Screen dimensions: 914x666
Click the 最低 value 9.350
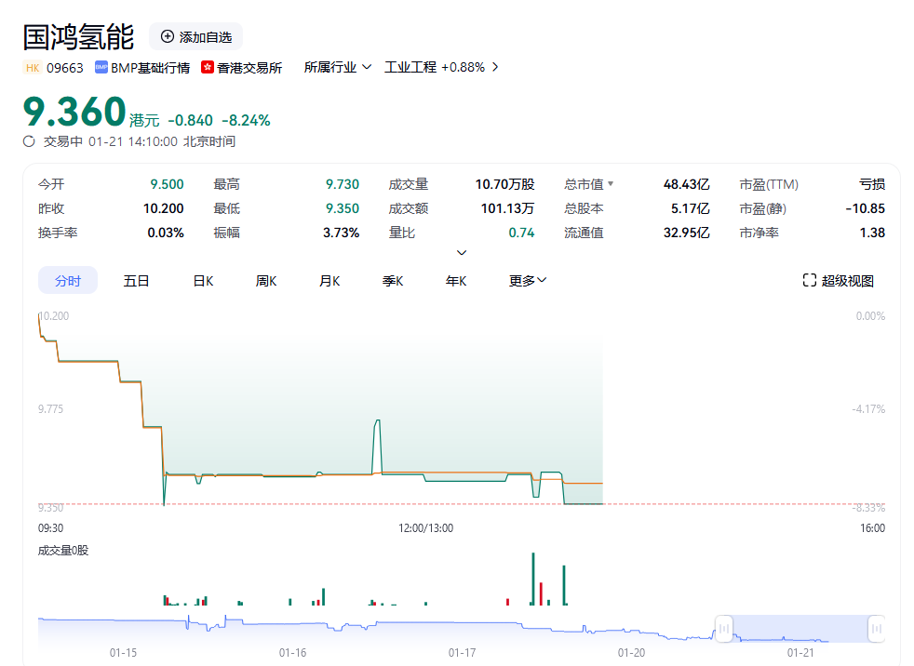343,208
